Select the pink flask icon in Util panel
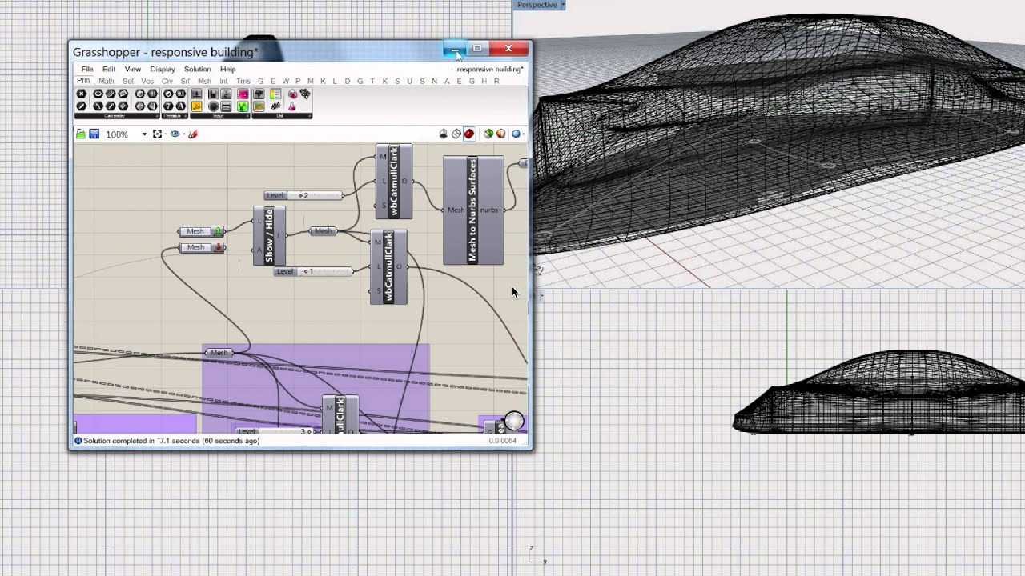Screen dimensions: 1025x576 pos(291,106)
